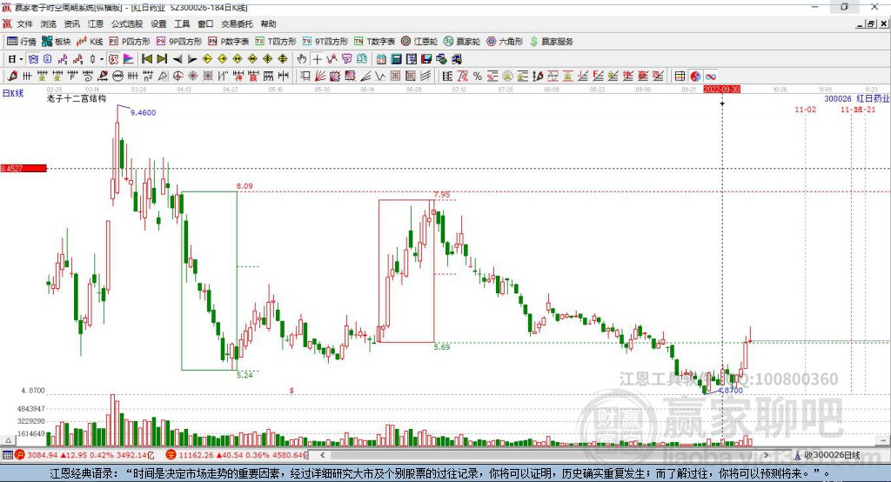Click the last yellow diamond four-way icon
Image resolution: width=891 pixels, height=482 pixels.
pos(283,59)
